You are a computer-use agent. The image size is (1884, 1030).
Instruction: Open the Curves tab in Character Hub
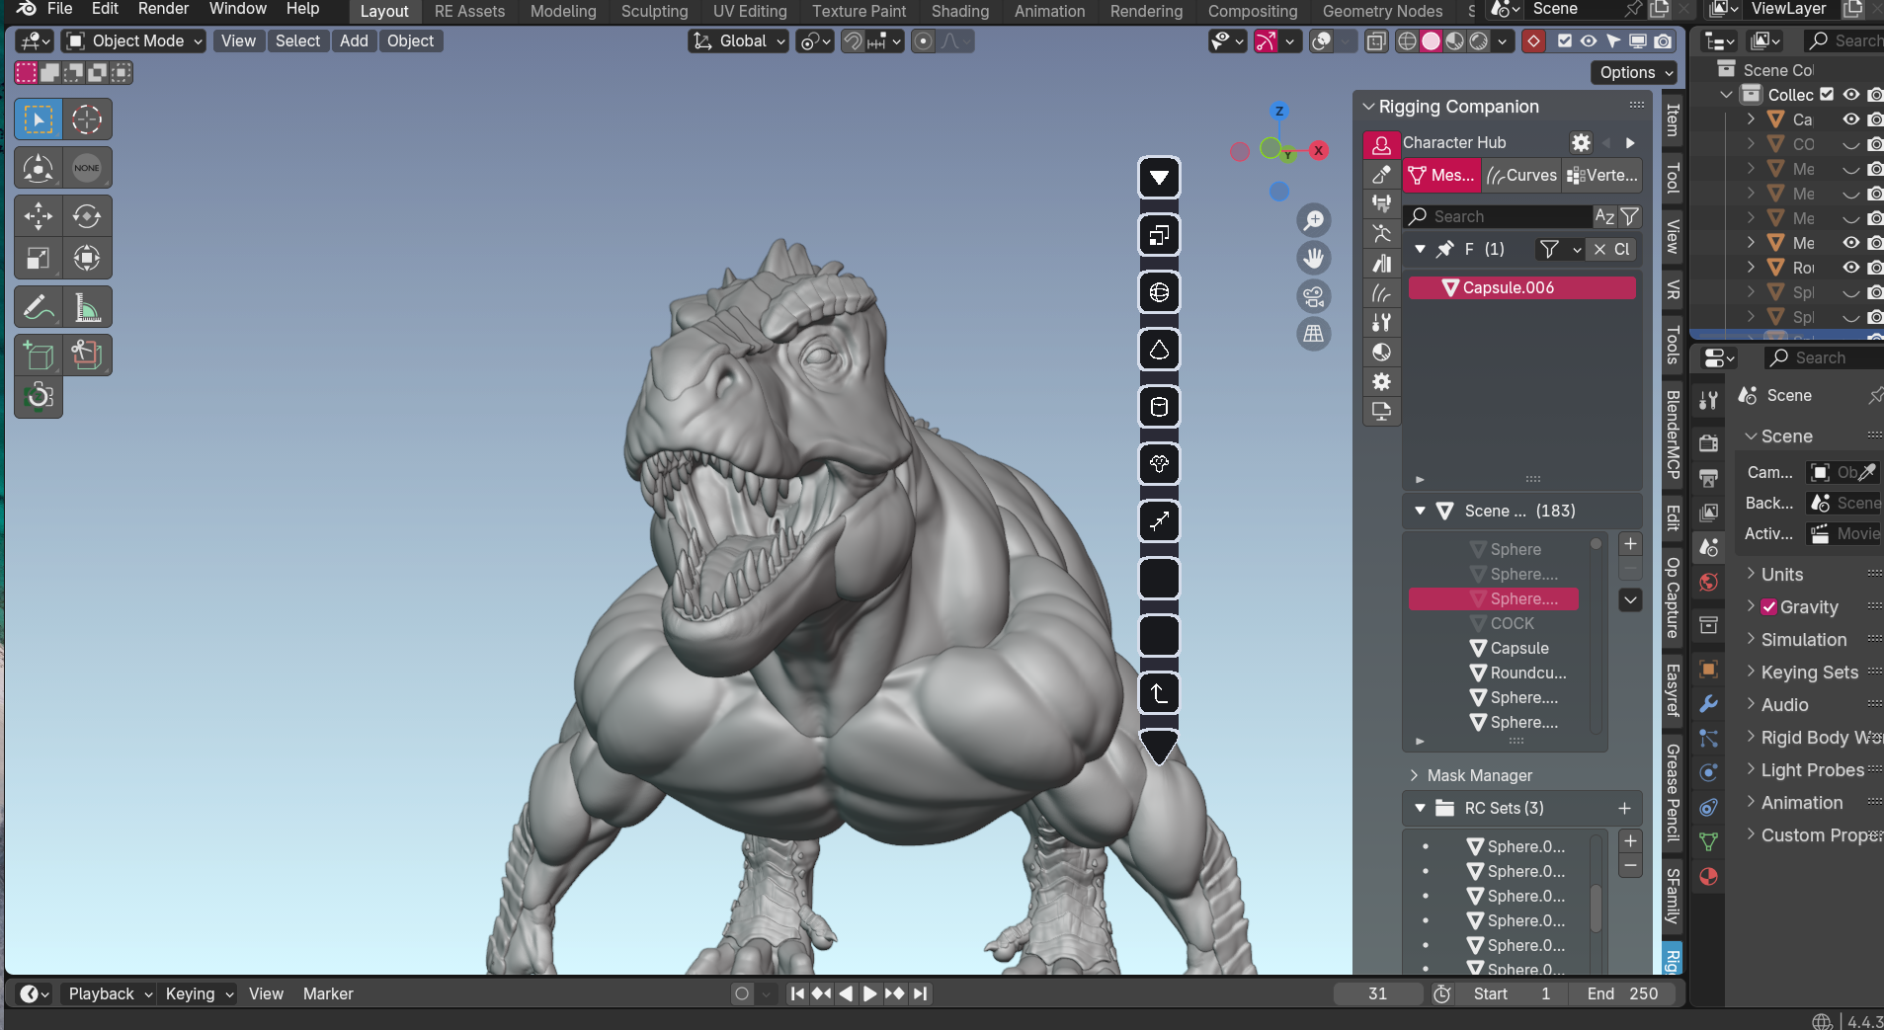1521,176
